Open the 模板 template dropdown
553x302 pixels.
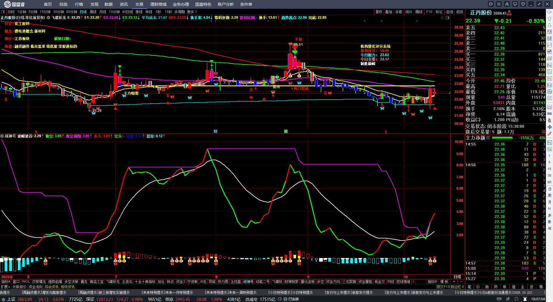tap(444, 282)
